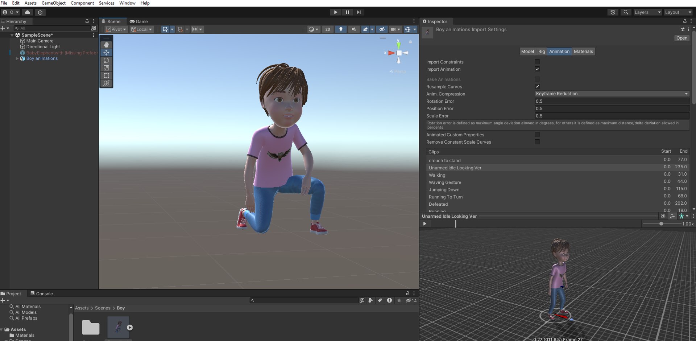This screenshot has width=696, height=341.
Task: Select the Transform tool
Action: [106, 83]
